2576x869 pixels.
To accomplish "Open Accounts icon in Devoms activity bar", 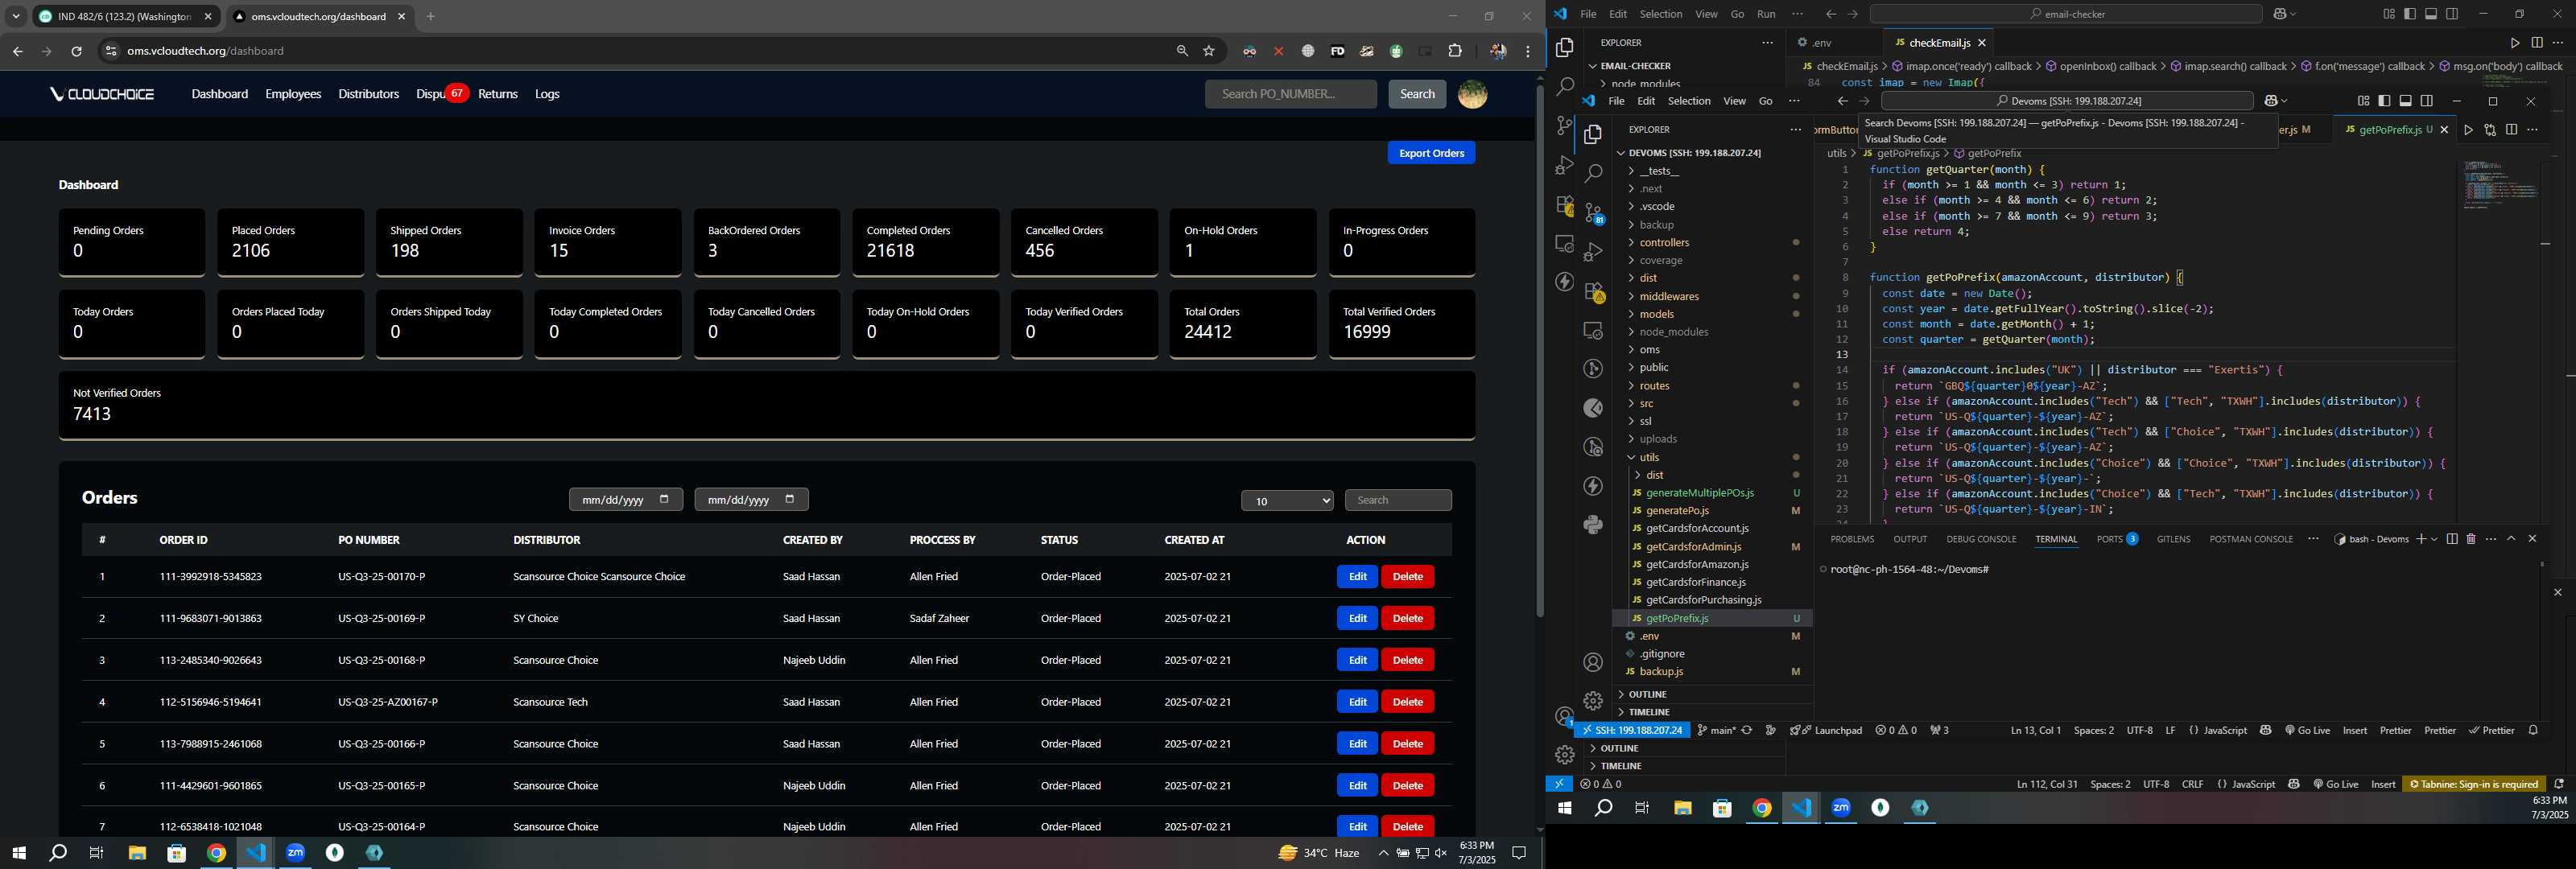I will (x=1593, y=662).
